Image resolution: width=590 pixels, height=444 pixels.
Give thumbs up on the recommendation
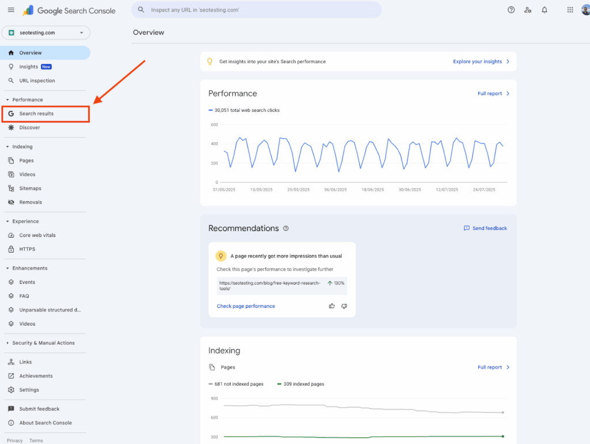click(x=331, y=306)
